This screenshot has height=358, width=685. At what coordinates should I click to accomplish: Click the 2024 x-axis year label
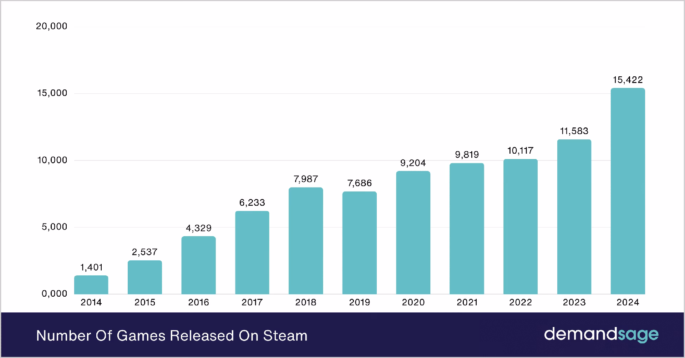pyautogui.click(x=628, y=302)
